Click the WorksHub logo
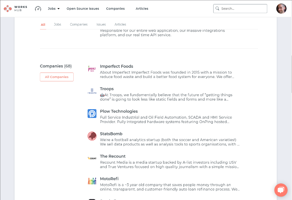Viewport: 292px width, 200px height. pos(15,8)
